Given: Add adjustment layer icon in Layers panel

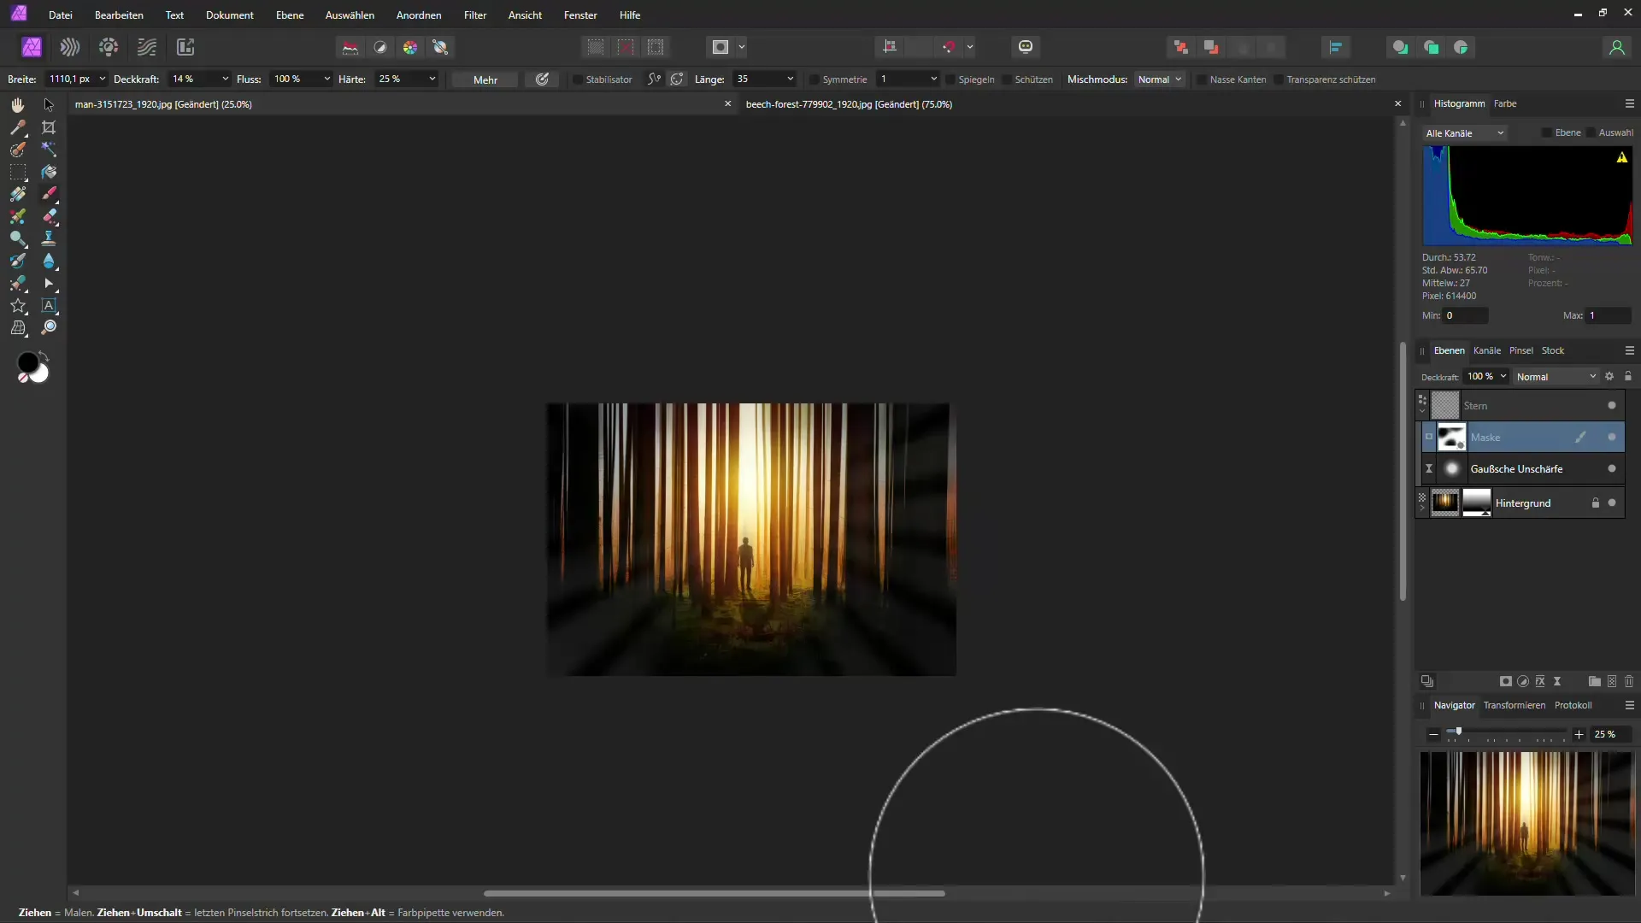Looking at the screenshot, I should tap(1523, 681).
